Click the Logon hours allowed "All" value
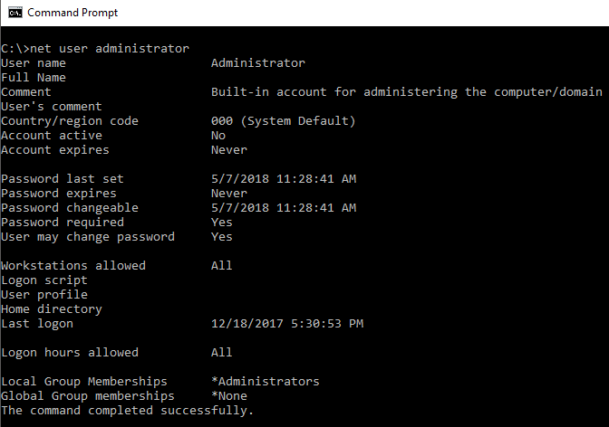This screenshot has width=609, height=427. pyautogui.click(x=221, y=353)
